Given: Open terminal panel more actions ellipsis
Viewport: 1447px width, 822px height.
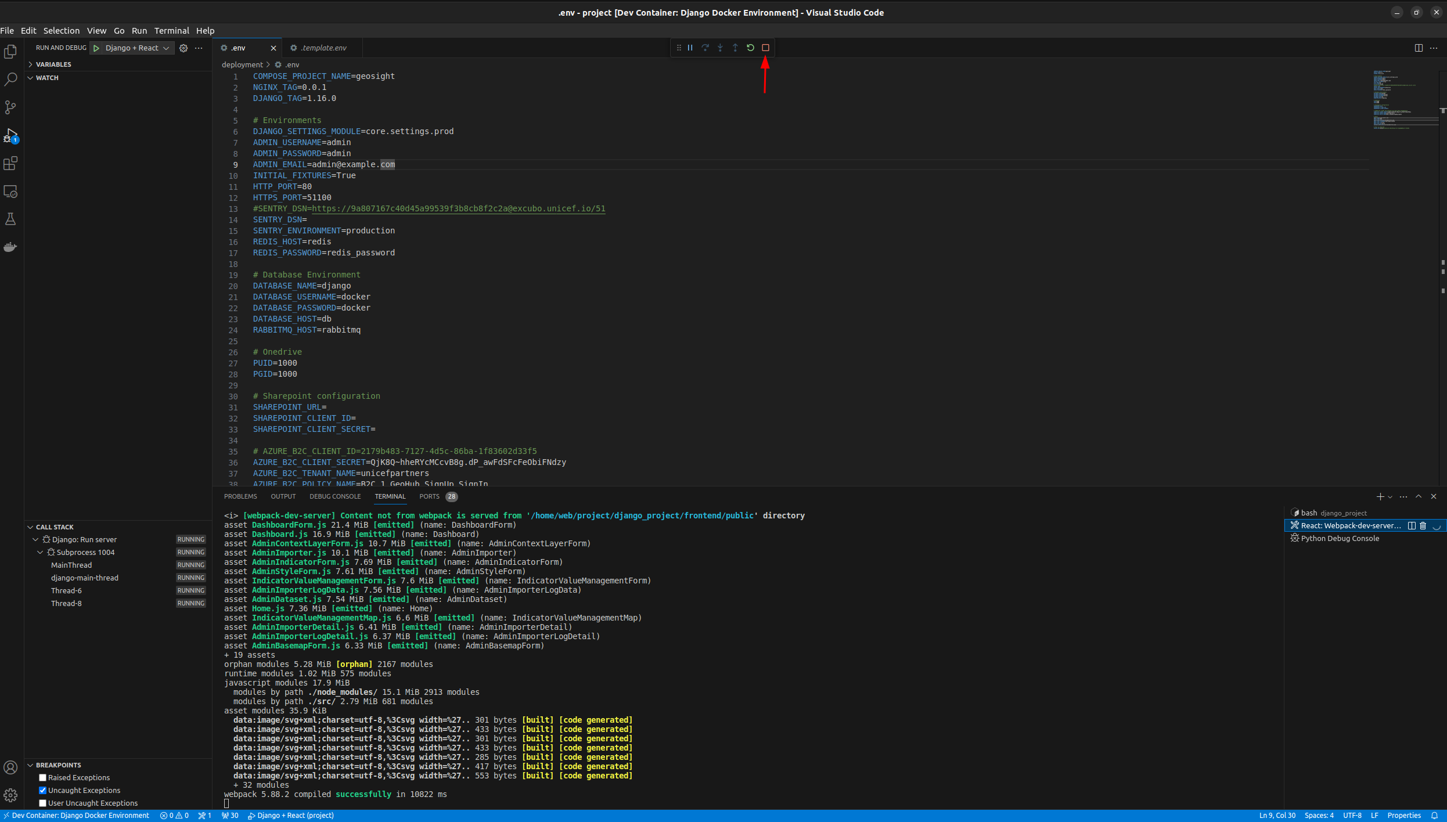Looking at the screenshot, I should [1403, 496].
